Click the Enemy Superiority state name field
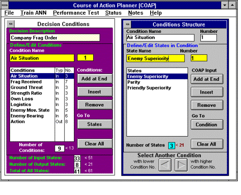241x195 pixels. point(156,58)
